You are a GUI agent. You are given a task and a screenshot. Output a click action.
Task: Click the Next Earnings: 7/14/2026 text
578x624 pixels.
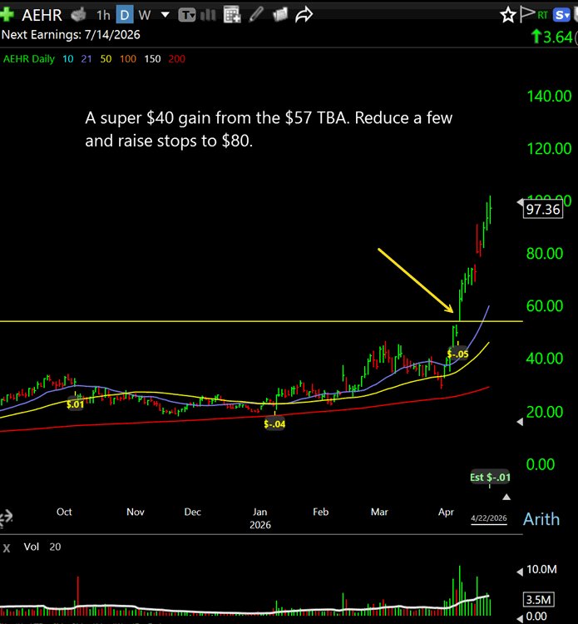pos(71,35)
